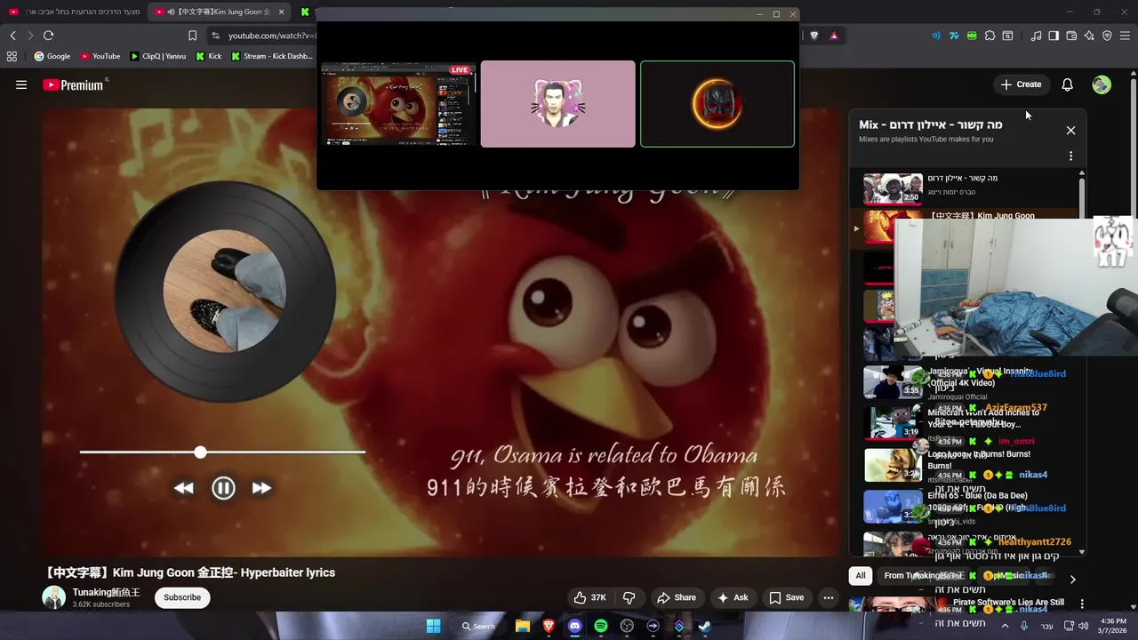Open the YouTube bookmark
Viewport: 1138px width, 640px height.
pos(100,56)
